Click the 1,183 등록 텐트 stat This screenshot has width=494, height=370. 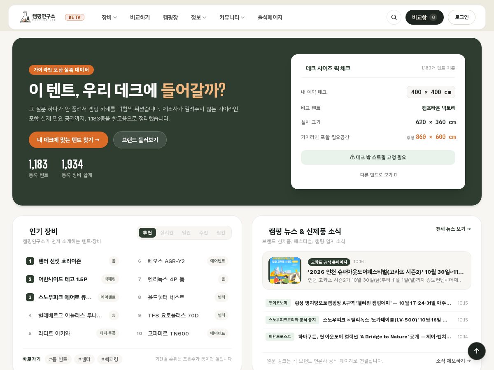[38, 169]
